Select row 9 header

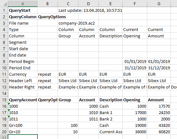[x=4, y=61]
